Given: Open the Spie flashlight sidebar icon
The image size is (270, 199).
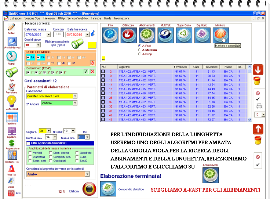Looking at the screenshot, I should [x=11, y=72].
